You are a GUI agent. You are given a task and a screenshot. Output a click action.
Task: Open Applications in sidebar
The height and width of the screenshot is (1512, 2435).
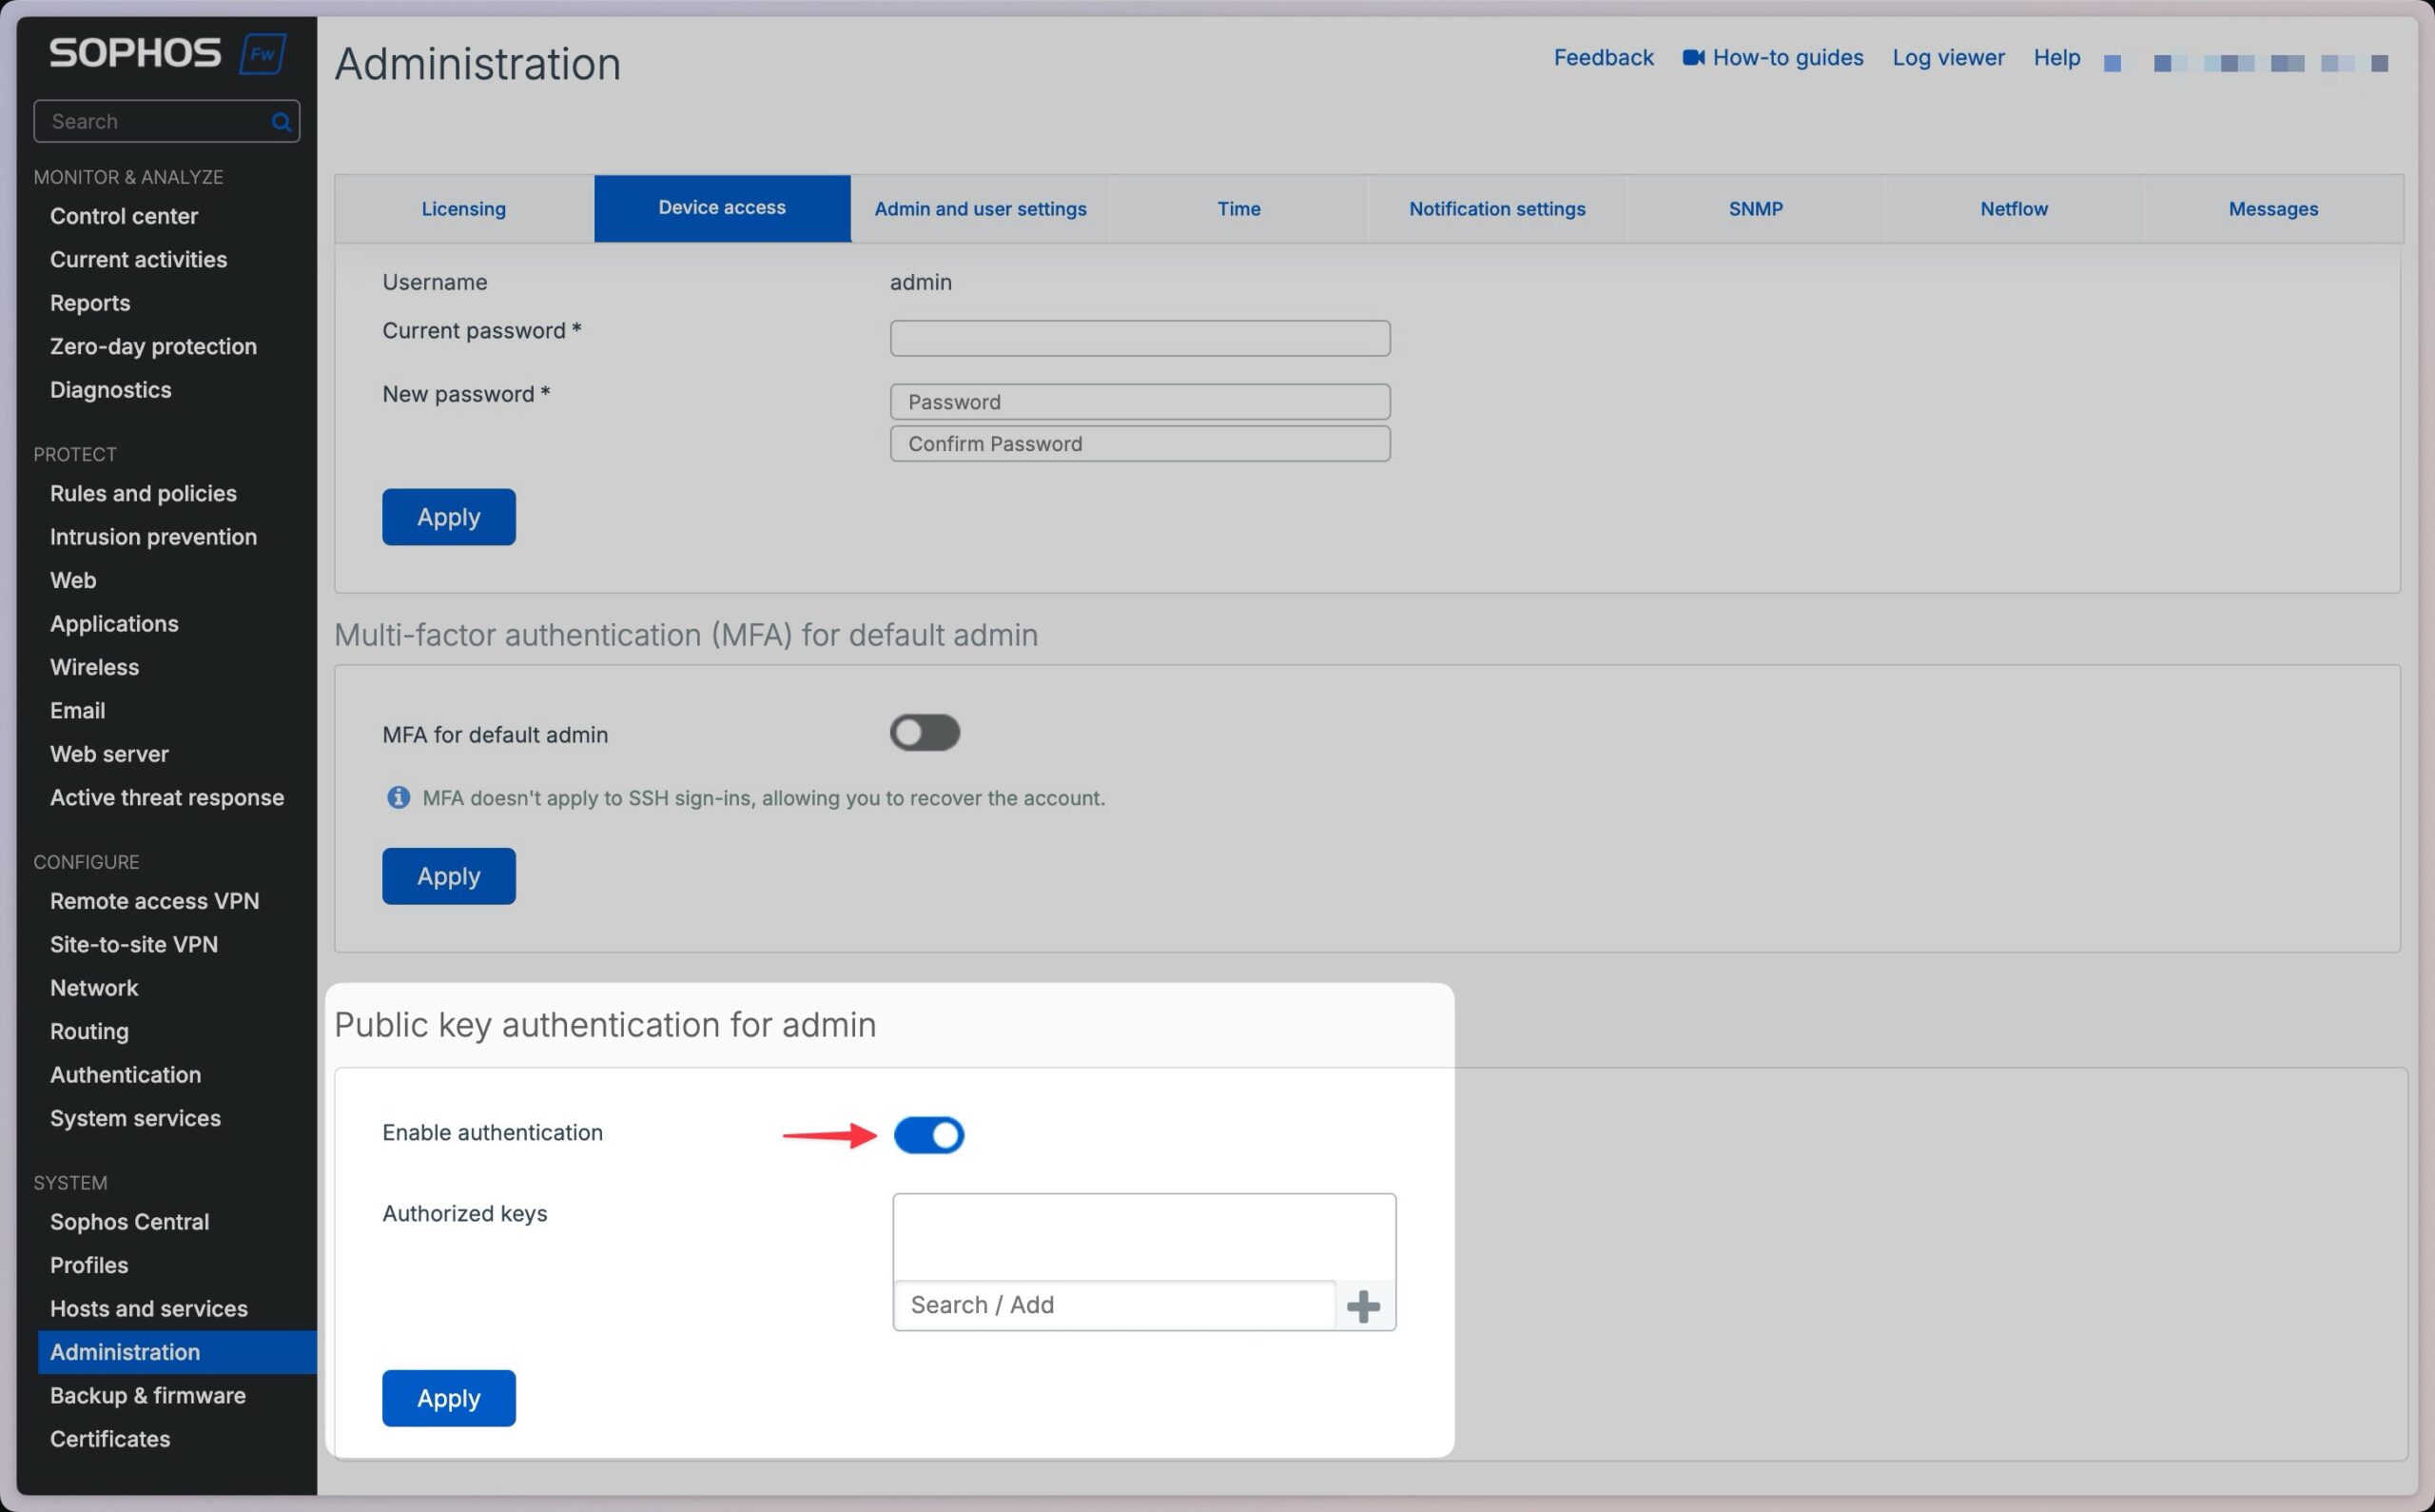pyautogui.click(x=114, y=624)
